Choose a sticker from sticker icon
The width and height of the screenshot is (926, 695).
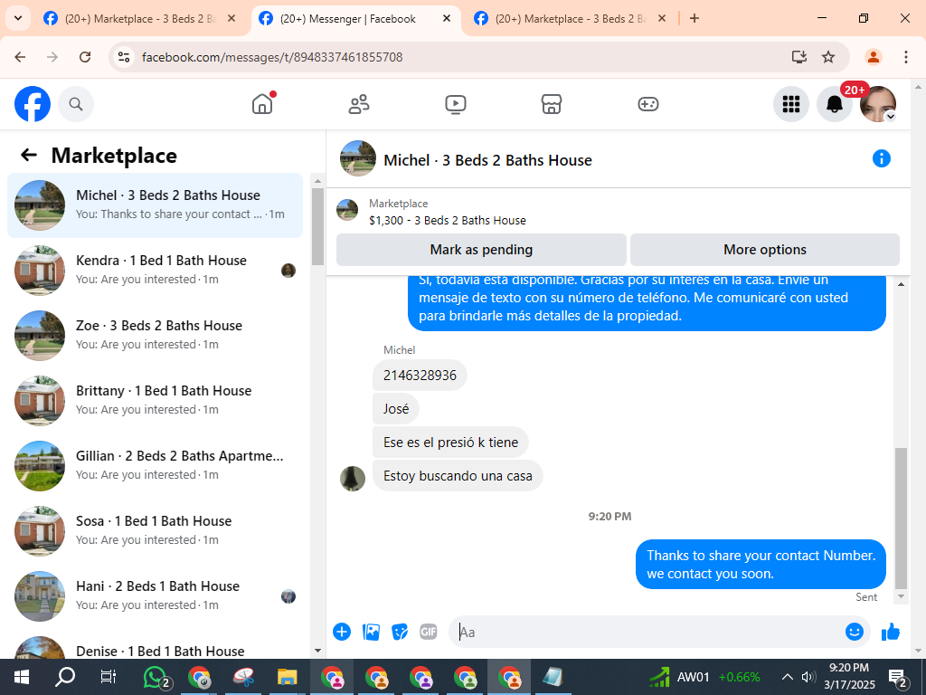coord(400,632)
